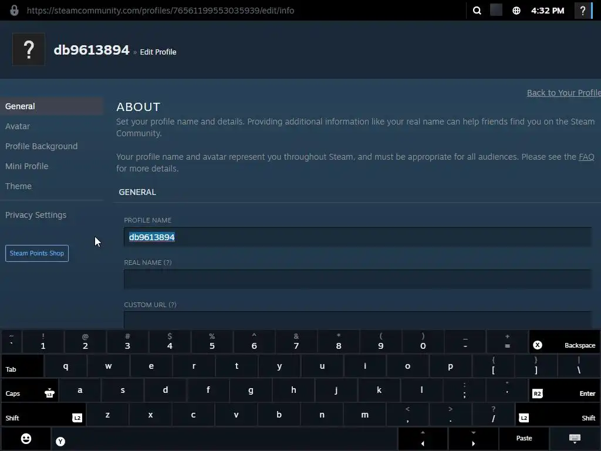Hide the on-screen keyboard using keyboard icon
This screenshot has height=451, width=601.
point(575,439)
